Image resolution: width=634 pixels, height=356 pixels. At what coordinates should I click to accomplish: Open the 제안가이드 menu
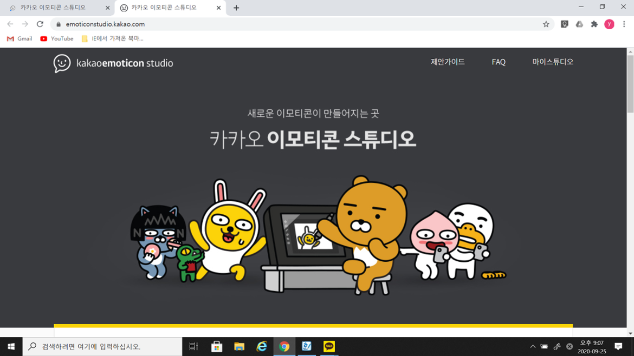coord(448,62)
